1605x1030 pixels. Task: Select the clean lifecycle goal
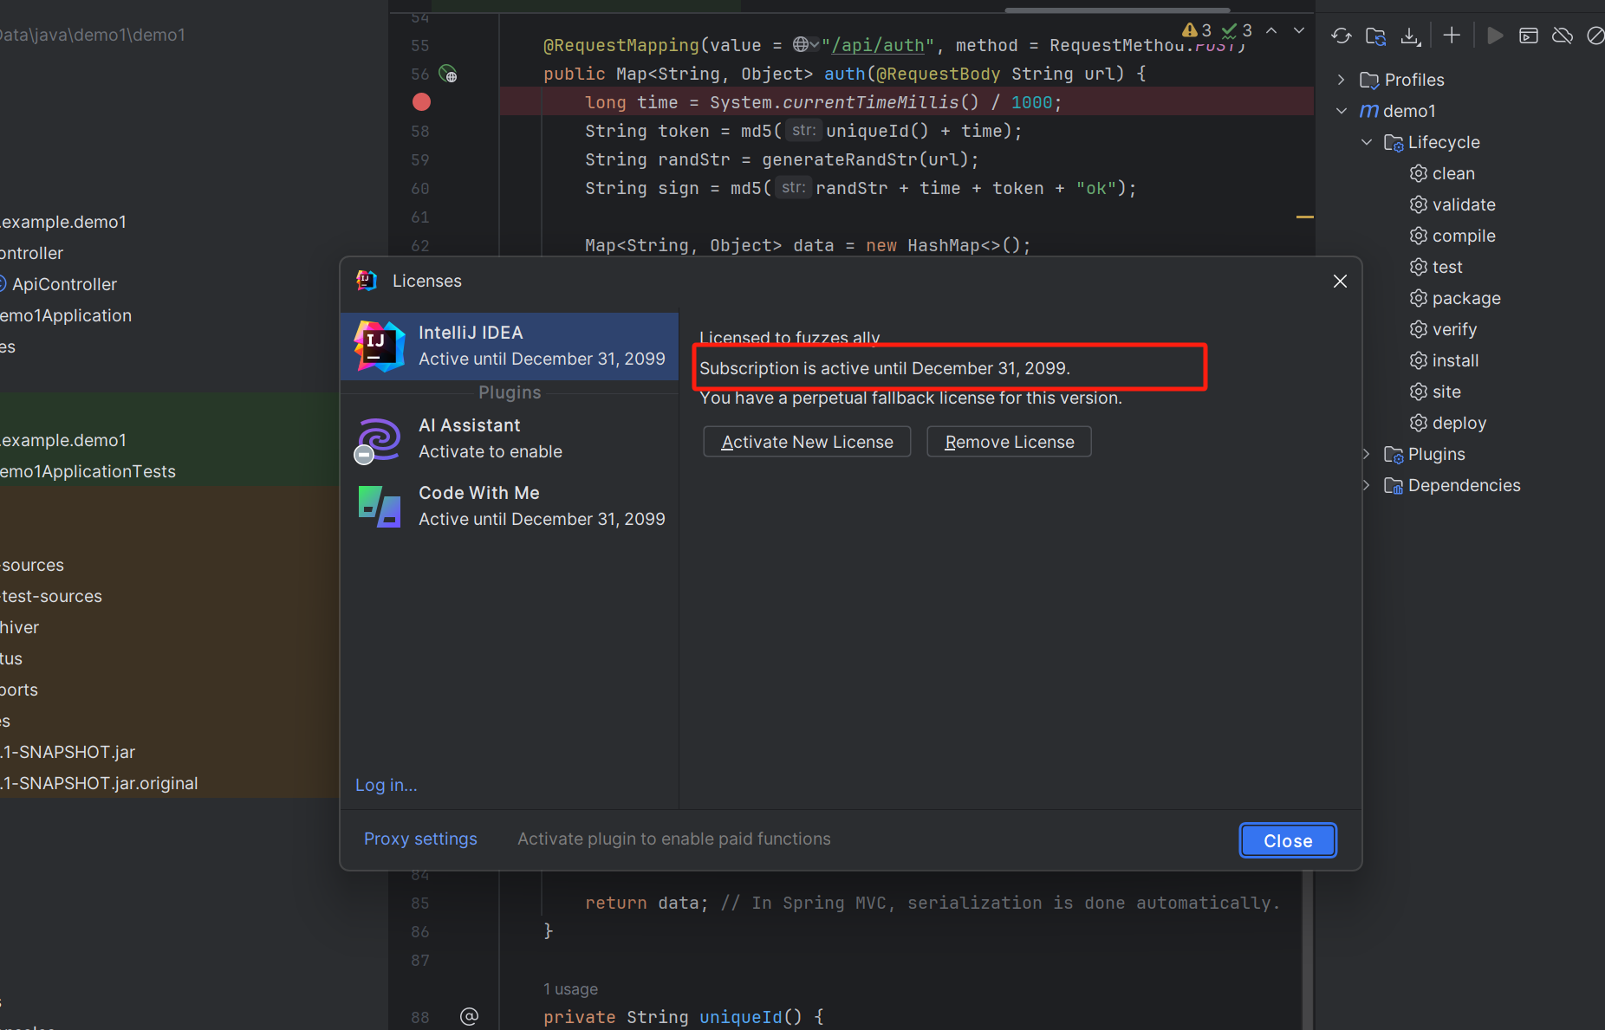tap(1442, 173)
